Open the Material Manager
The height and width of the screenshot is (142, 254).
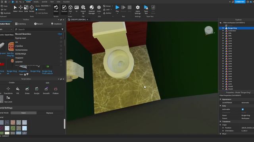click(x=92, y=9)
